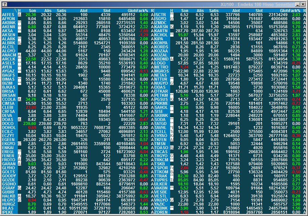
Task: Click the Alis header in the left table
Action: pos(48,11)
